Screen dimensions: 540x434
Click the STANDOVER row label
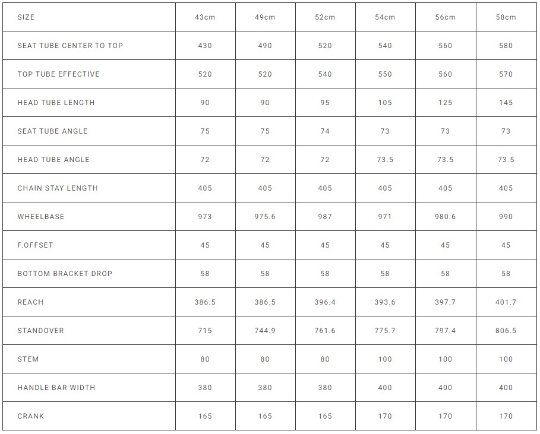coord(40,331)
